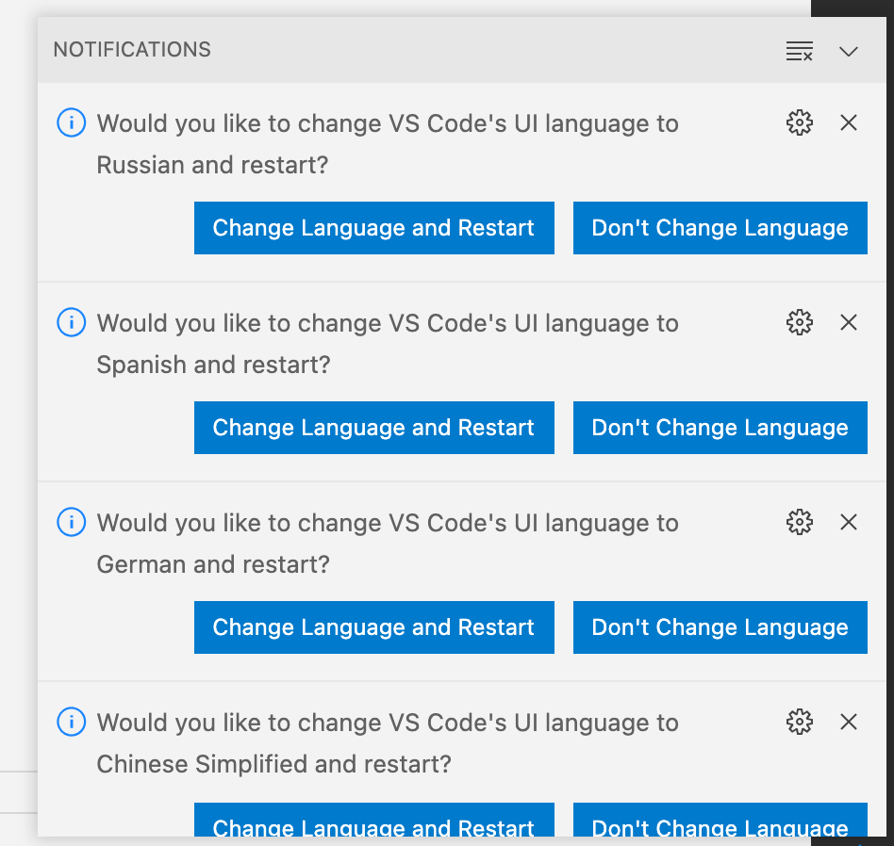Dismiss the German language notification
Image resolution: width=894 pixels, height=846 pixels.
849,522
